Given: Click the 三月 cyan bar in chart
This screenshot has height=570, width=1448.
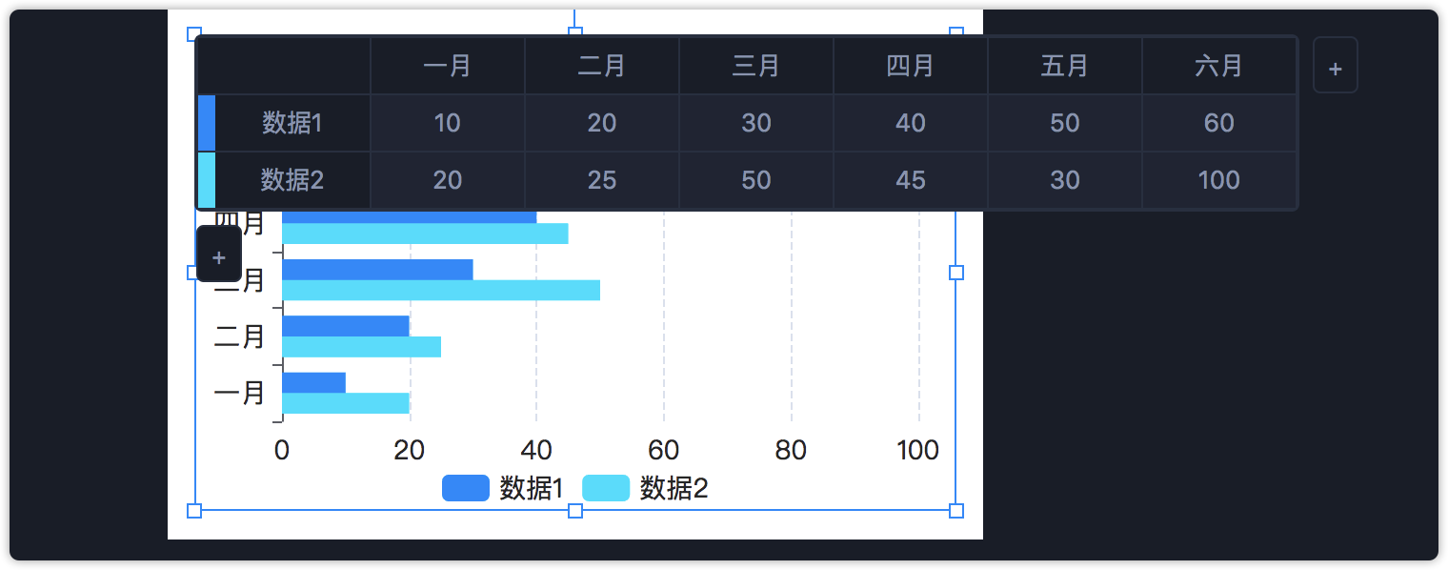Looking at the screenshot, I should tap(440, 291).
